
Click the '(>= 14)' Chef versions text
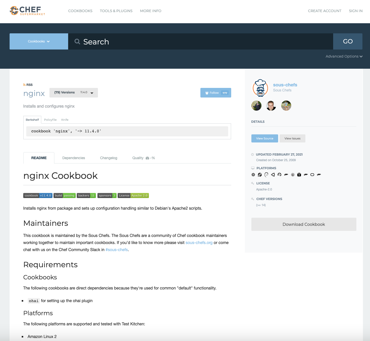click(261, 205)
